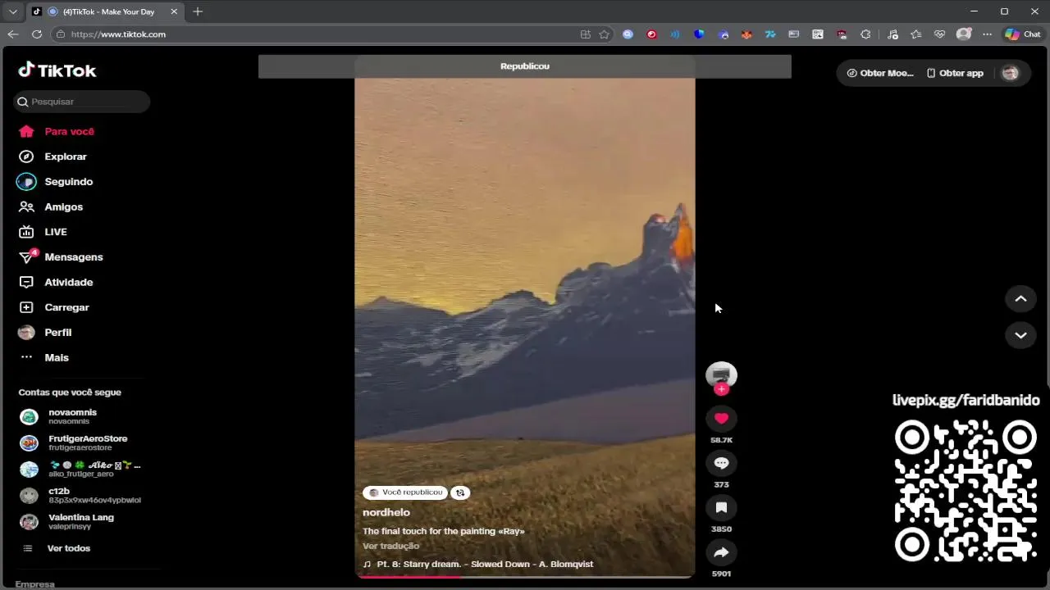Viewport: 1050px width, 590px height.
Task: Open the music note media control icon
Action: (892, 34)
